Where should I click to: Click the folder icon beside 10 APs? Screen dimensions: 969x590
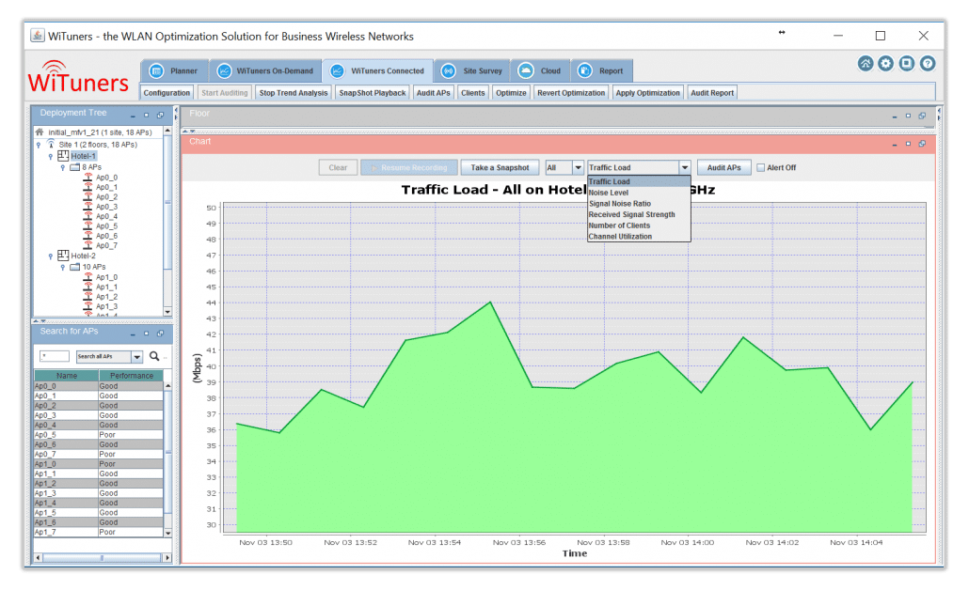pyautogui.click(x=74, y=267)
